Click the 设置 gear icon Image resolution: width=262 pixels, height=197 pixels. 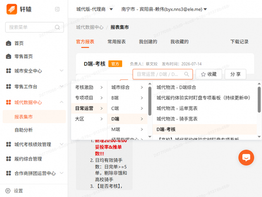(x=8, y=191)
